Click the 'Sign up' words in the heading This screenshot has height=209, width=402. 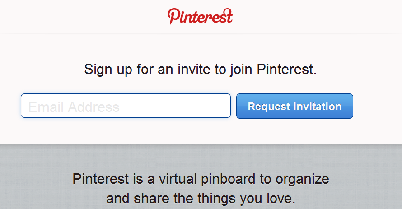coord(108,70)
